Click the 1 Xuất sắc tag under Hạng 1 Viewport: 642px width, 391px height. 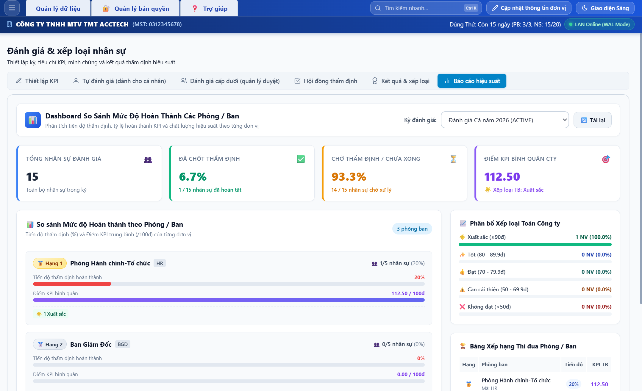click(51, 314)
